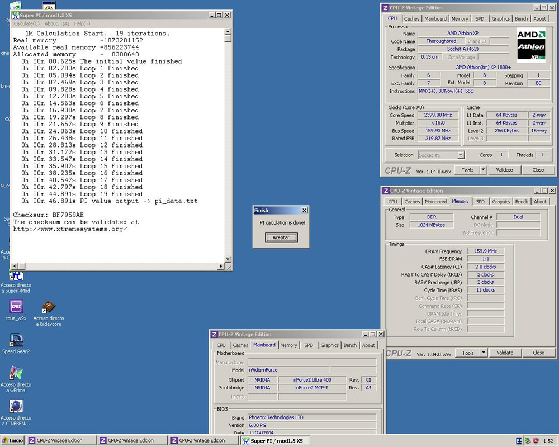
Task: Select Mainboard tab in the top CPU-Z window
Action: [435, 19]
